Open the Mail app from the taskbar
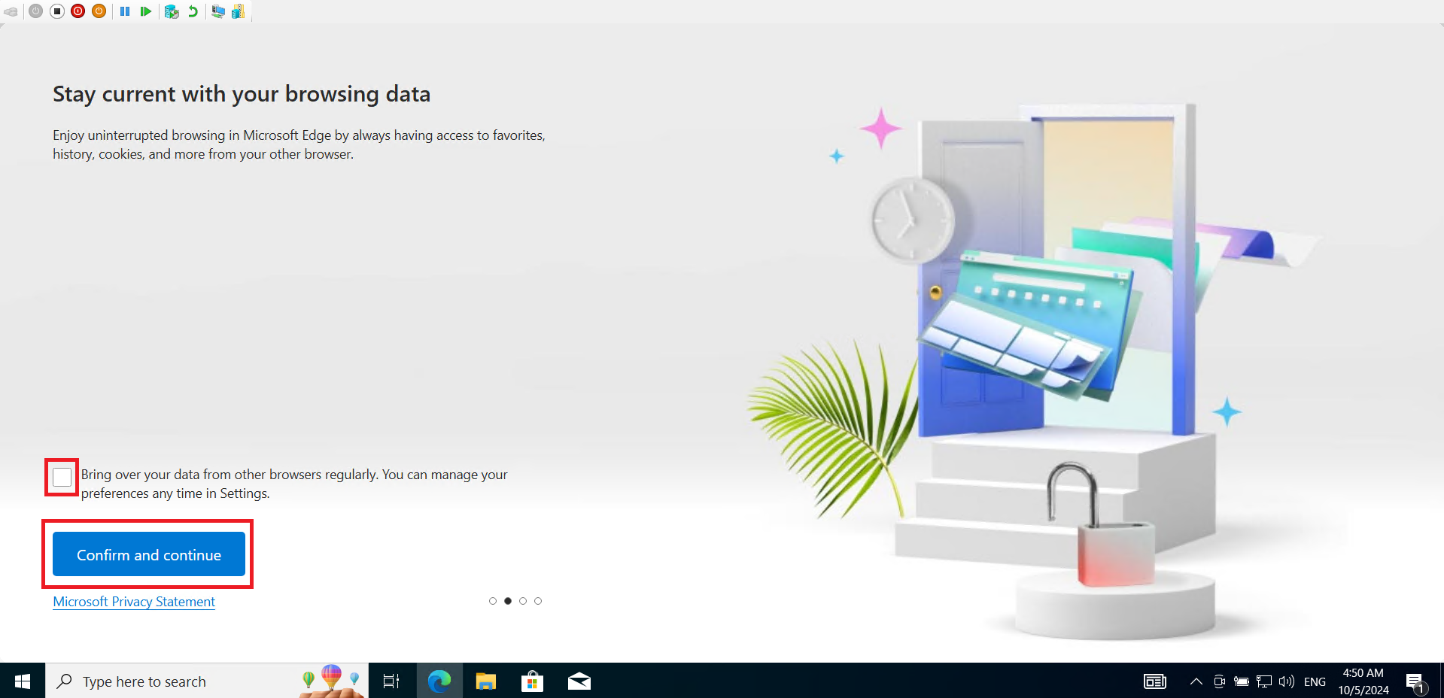Screen dimensions: 1444x698 (579, 681)
